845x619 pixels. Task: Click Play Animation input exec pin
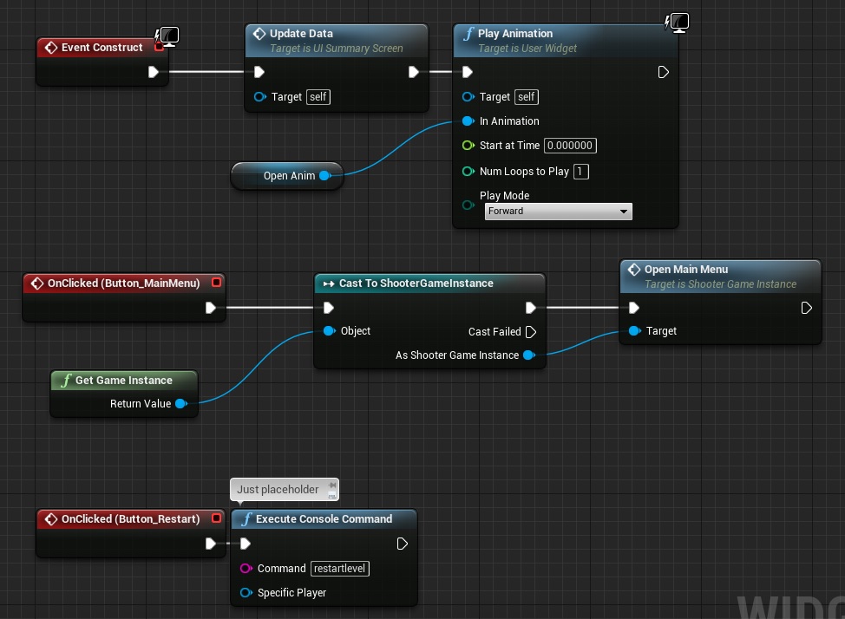(468, 72)
